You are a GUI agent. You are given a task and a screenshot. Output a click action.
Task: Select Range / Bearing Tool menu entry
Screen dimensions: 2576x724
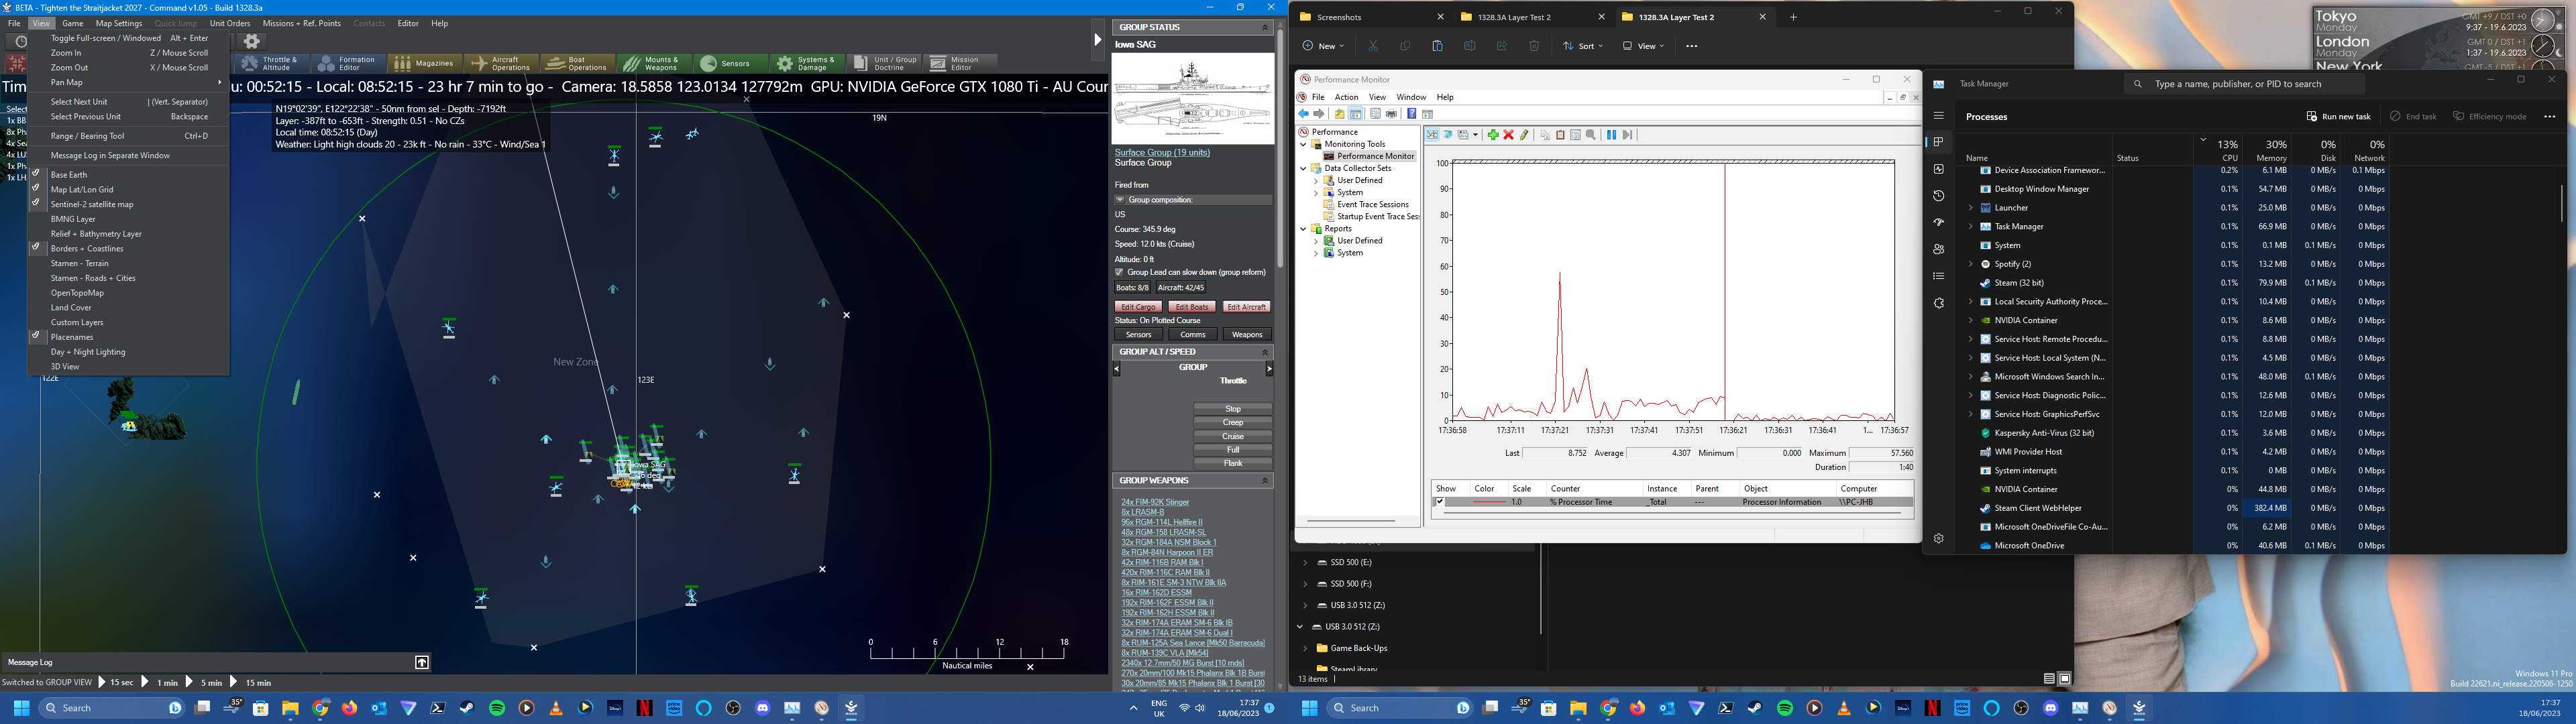pos(129,136)
